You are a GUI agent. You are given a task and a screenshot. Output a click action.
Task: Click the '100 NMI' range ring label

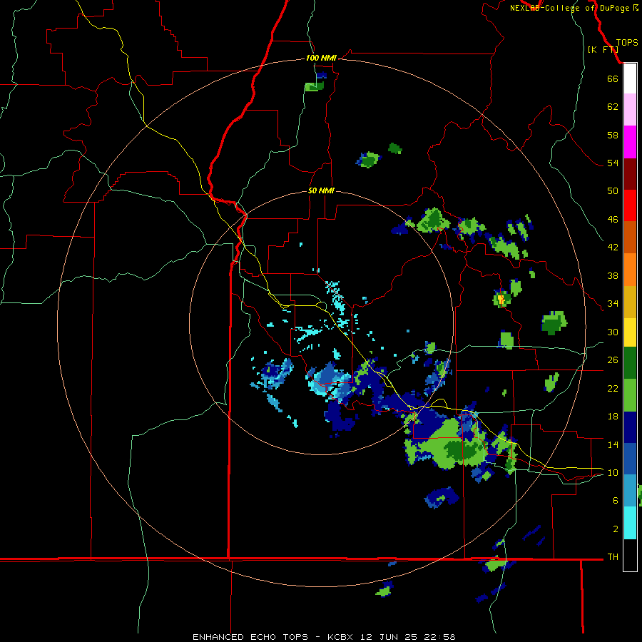321,58
